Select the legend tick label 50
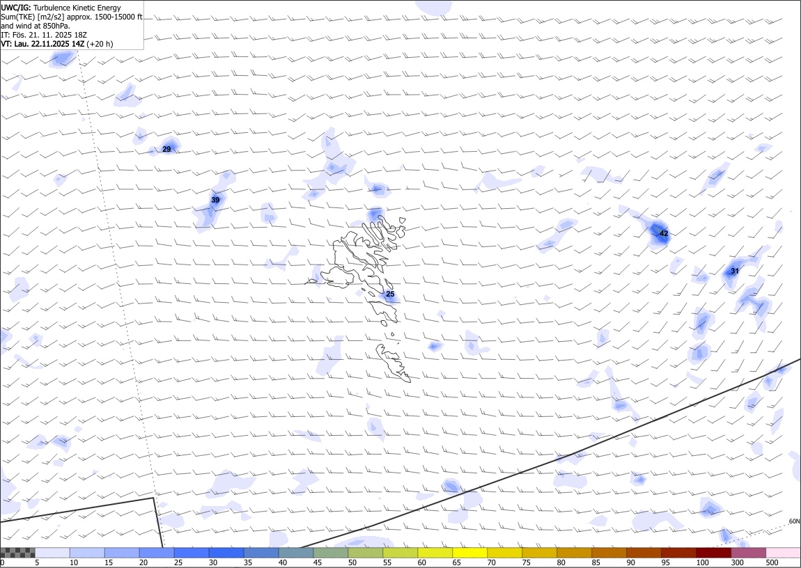This screenshot has height=568, width=801. pyautogui.click(x=352, y=562)
